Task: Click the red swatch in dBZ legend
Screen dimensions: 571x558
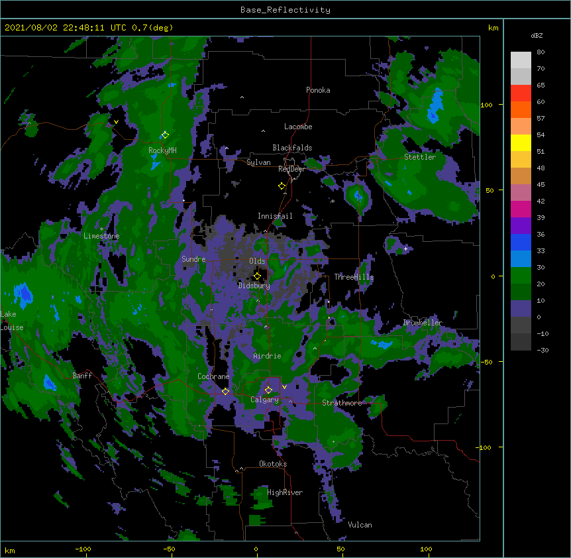Action: (521, 93)
